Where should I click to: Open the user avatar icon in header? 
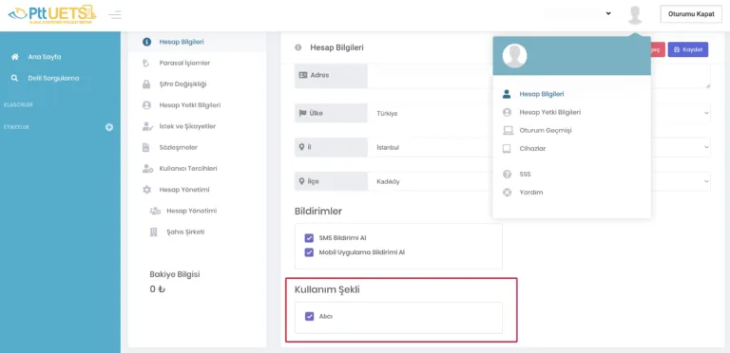[x=635, y=14]
